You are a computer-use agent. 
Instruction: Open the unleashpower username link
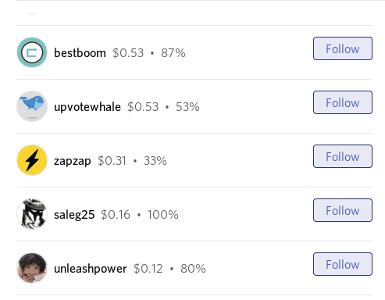pos(91,269)
